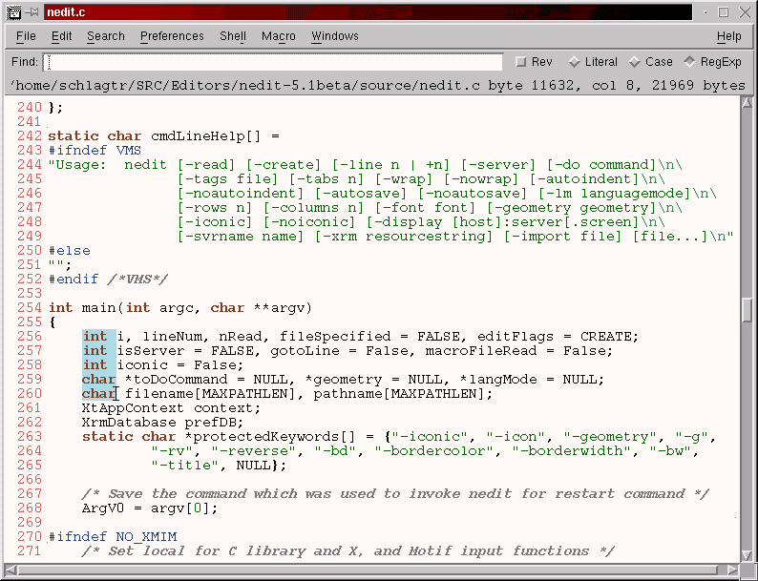Click '#ifndef NO_XMIM' on line 270
The width and height of the screenshot is (758, 581).
(112, 537)
